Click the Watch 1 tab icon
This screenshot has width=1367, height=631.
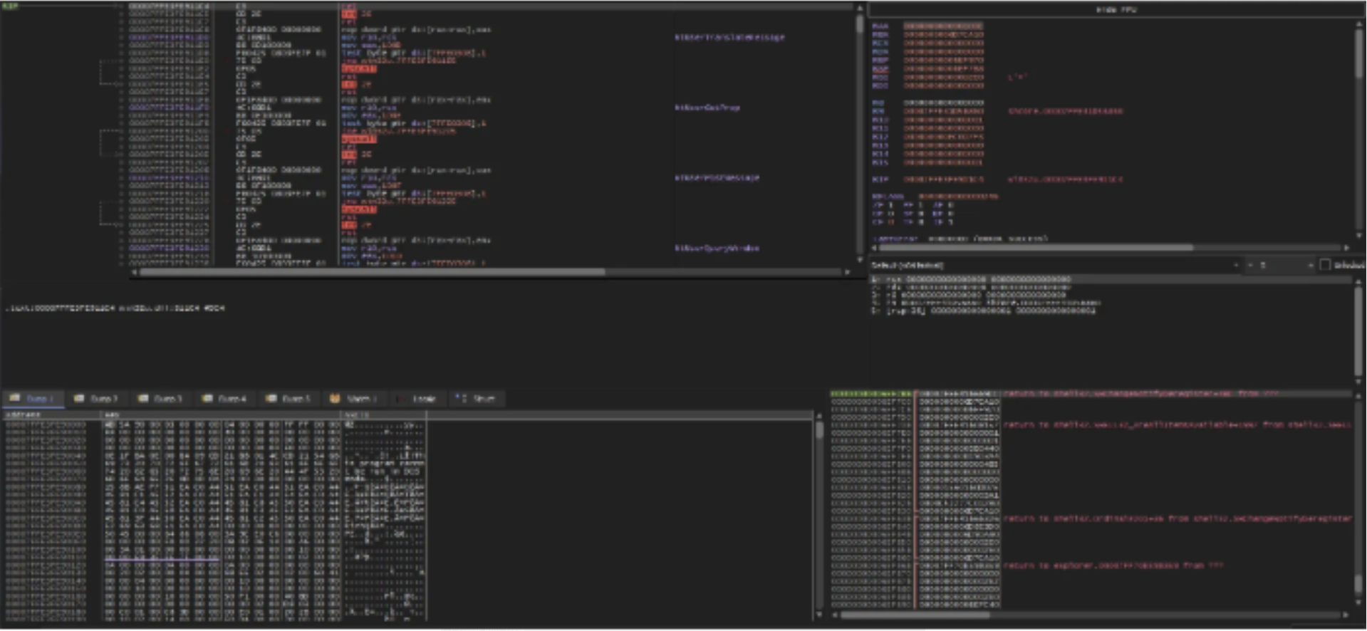335,398
